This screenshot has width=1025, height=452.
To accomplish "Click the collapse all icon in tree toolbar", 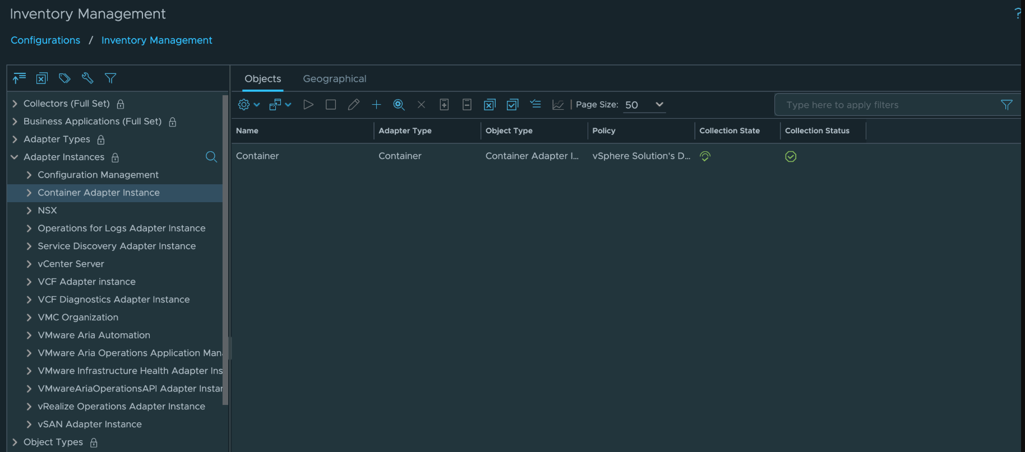I will [20, 78].
